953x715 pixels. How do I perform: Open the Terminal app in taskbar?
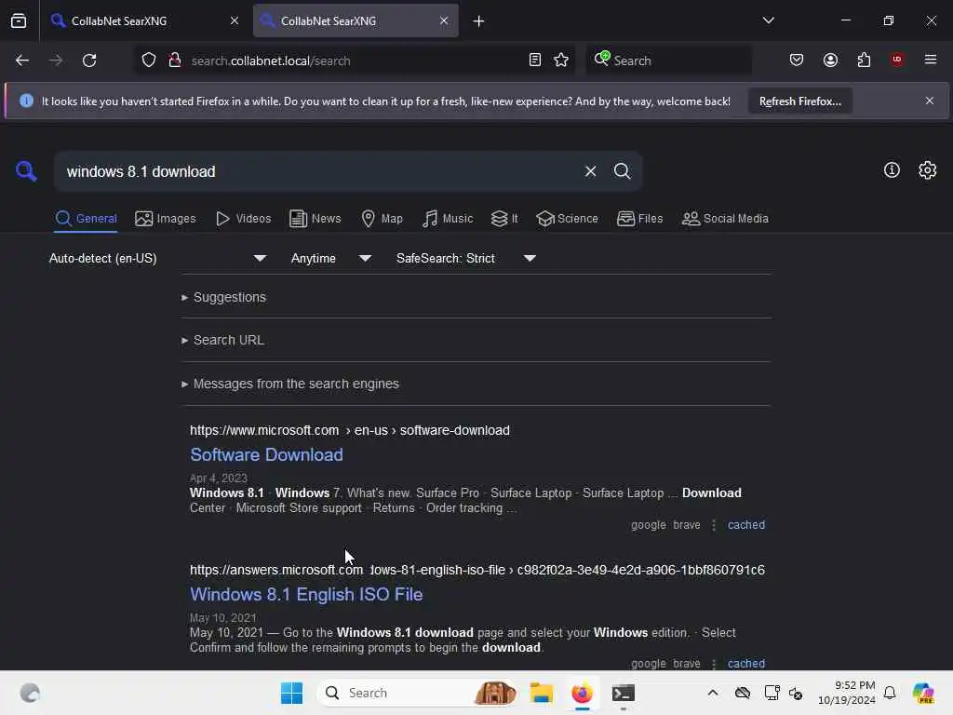[623, 693]
